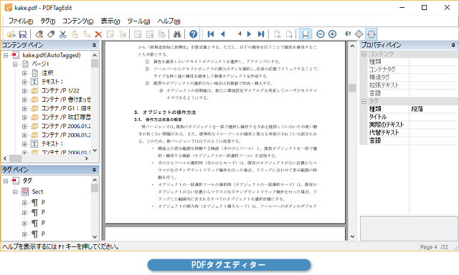The width and height of the screenshot is (459, 275).
Task: Open search with the binoculars icon
Action: (177, 34)
